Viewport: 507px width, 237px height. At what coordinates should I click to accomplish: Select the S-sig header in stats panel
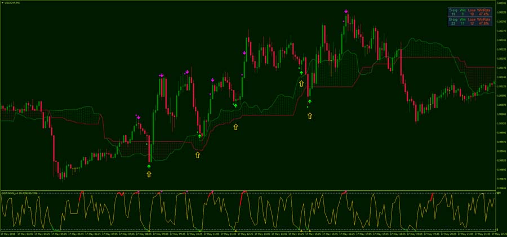453,10
